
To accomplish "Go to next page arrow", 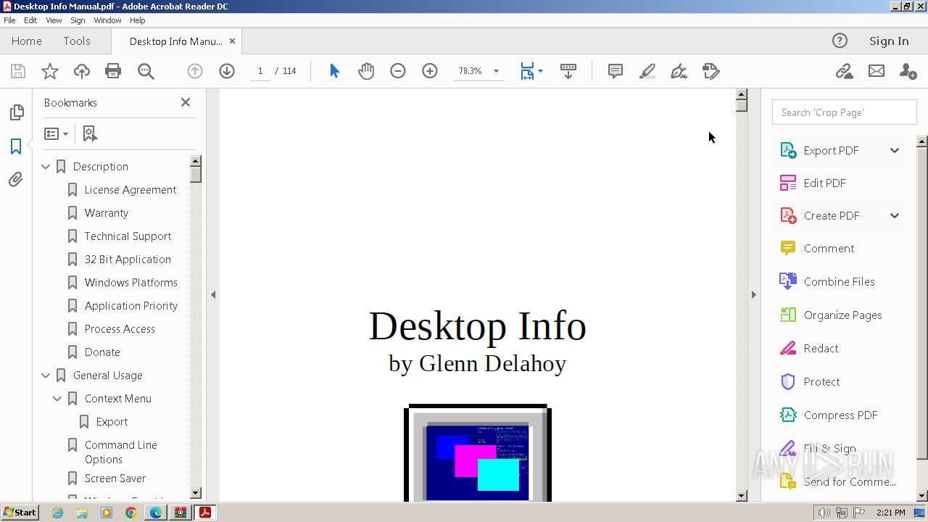I will click(227, 71).
